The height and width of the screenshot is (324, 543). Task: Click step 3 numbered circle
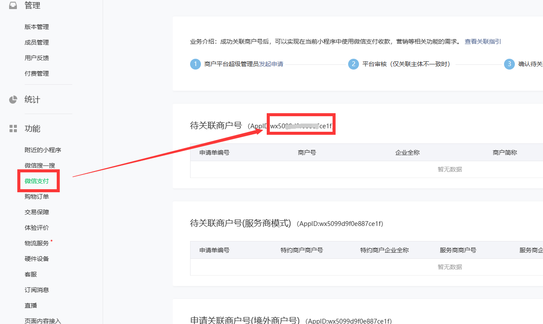(509, 64)
